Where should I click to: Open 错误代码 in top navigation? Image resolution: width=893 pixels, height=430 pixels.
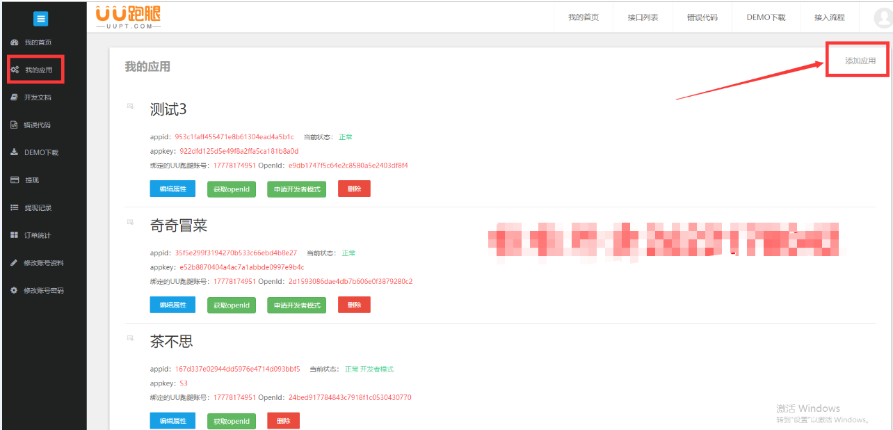pos(702,17)
